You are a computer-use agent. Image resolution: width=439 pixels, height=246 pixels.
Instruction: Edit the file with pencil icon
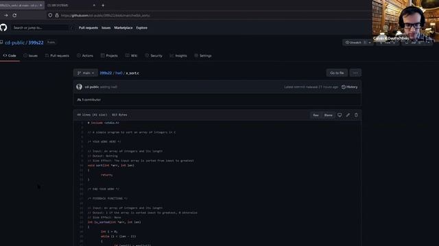pyautogui.click(x=348, y=115)
